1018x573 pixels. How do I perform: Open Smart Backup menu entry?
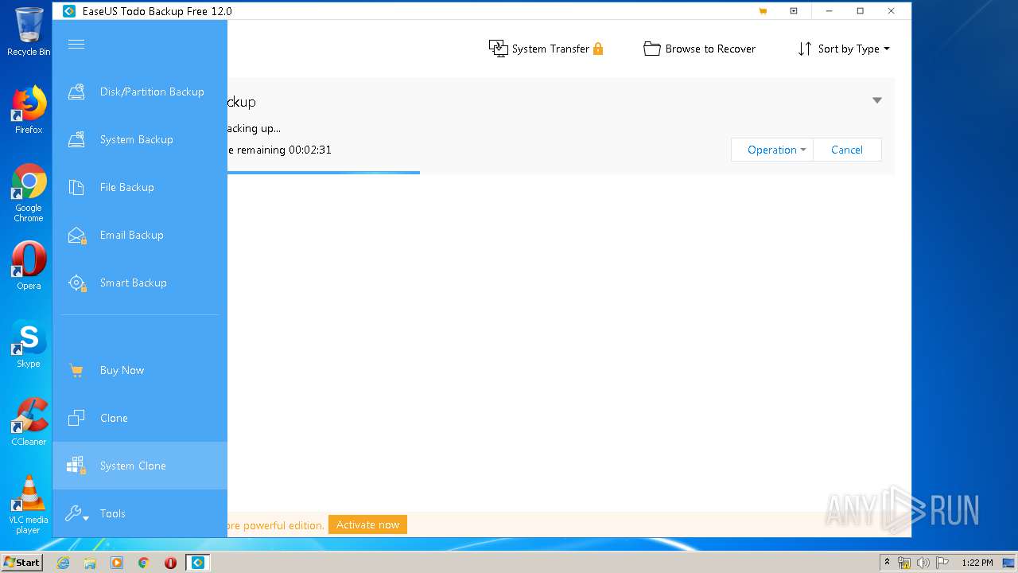point(140,283)
